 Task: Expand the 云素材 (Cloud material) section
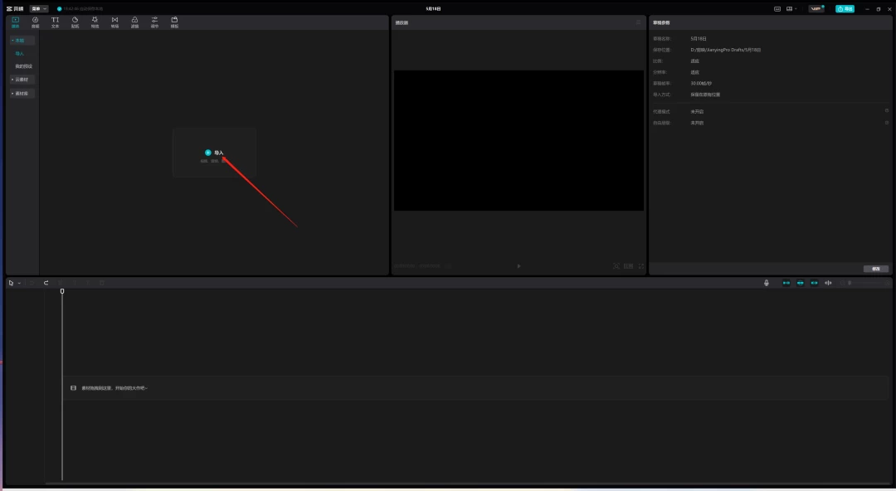pyautogui.click(x=22, y=80)
